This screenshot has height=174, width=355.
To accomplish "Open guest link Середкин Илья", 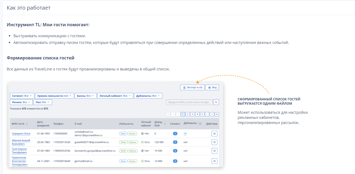I will pos(21,134).
